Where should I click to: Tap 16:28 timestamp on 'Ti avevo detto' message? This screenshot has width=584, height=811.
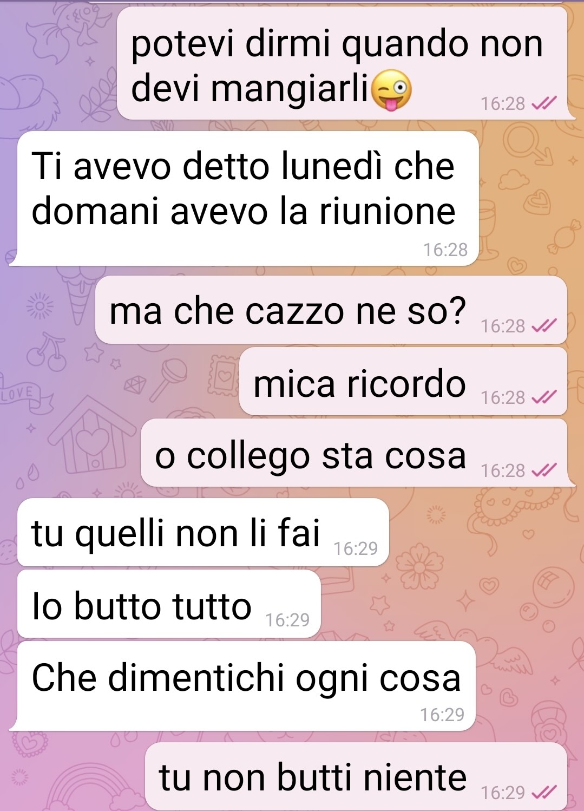click(445, 250)
